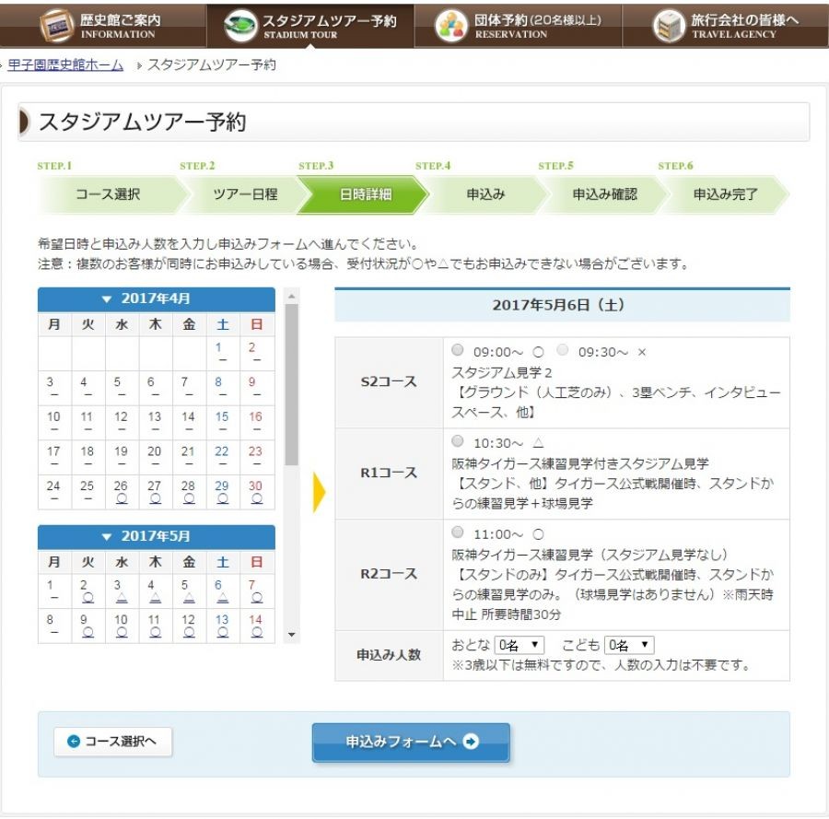This screenshot has width=829, height=819.
Task: Select the S2 course 09:30 radio button
Action: click(563, 350)
